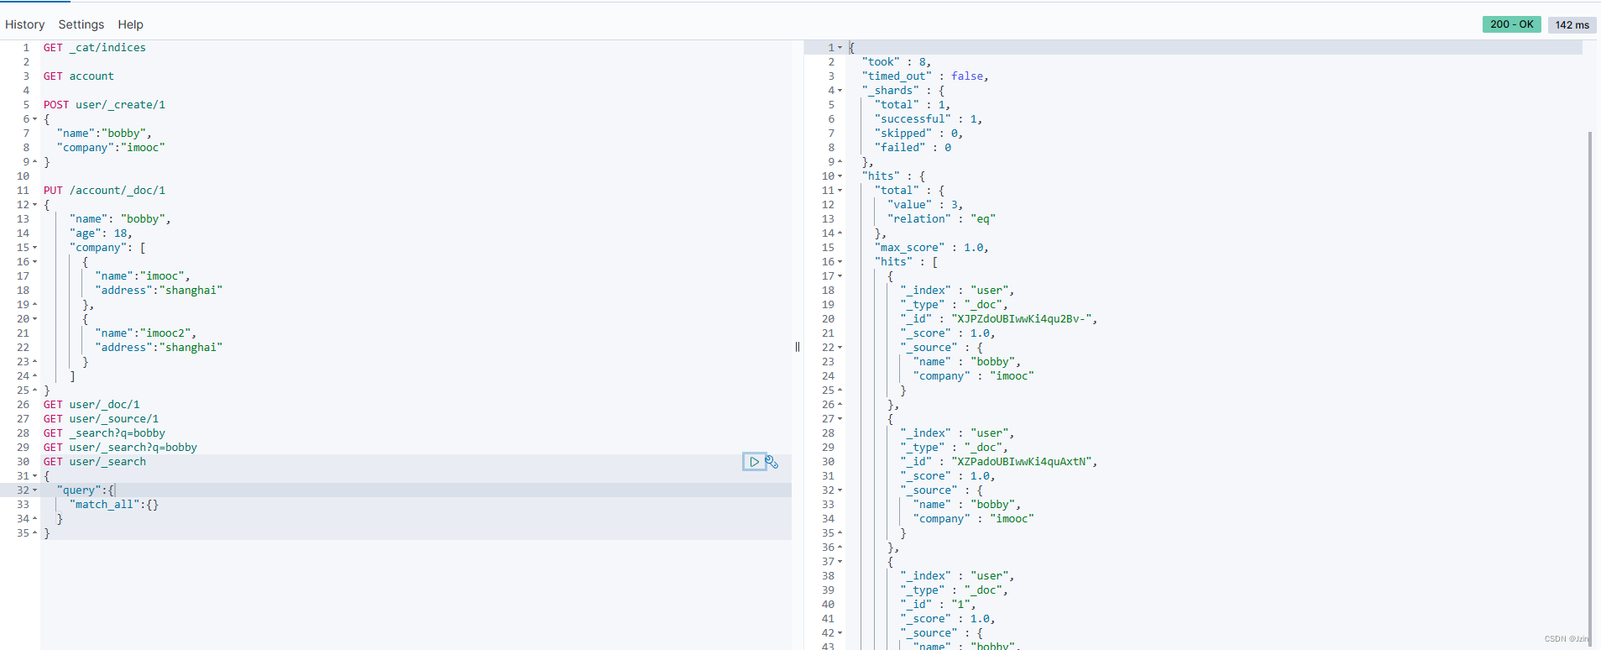Collapse the second hit fold at response line 27
1601x650 pixels.
tap(840, 419)
